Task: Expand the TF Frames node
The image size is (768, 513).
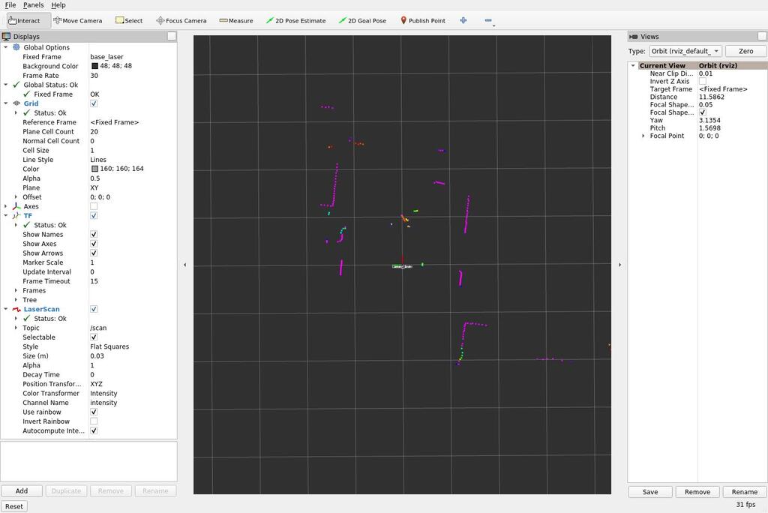Action: coord(16,290)
